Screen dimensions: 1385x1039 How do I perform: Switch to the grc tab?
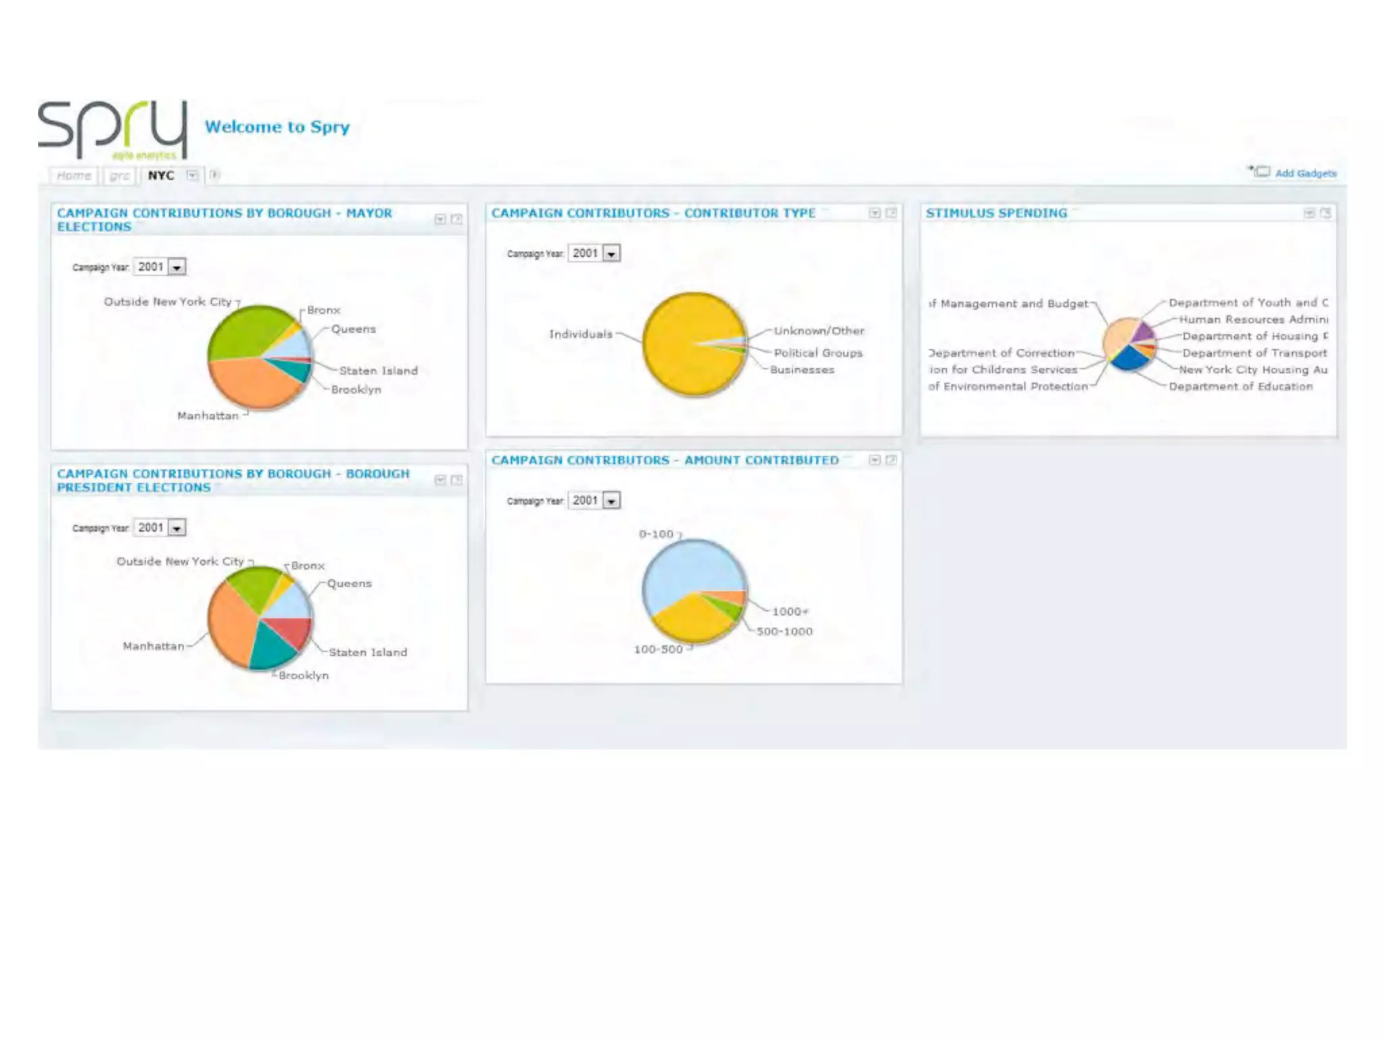[119, 176]
